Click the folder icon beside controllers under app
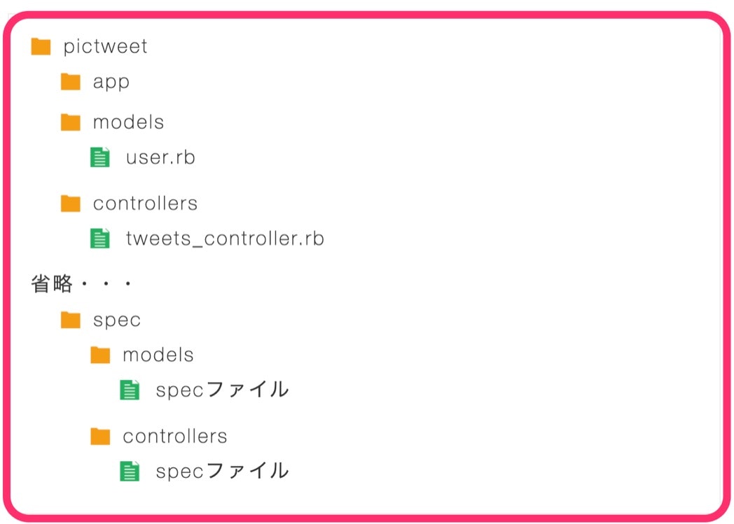Image resolution: width=734 pixels, height=524 pixels. point(71,204)
